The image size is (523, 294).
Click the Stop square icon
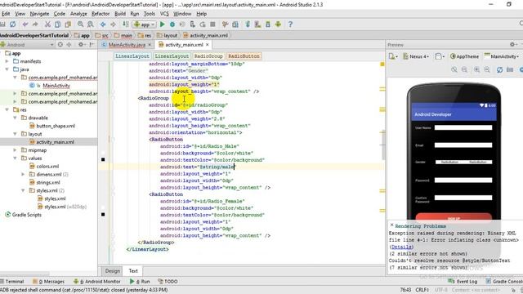(x=212, y=24)
